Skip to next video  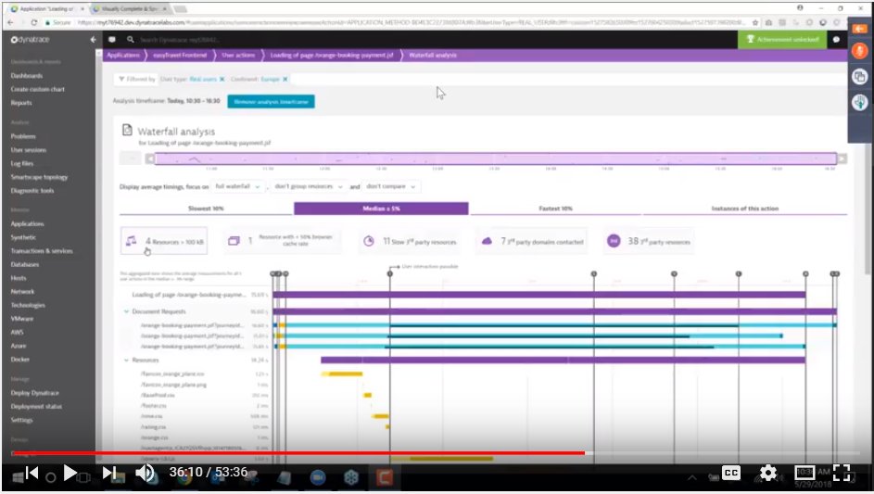coord(109,474)
